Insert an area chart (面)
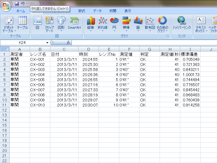Image resolution: width=217 pixels, height=163 pixels. (x=138, y=24)
